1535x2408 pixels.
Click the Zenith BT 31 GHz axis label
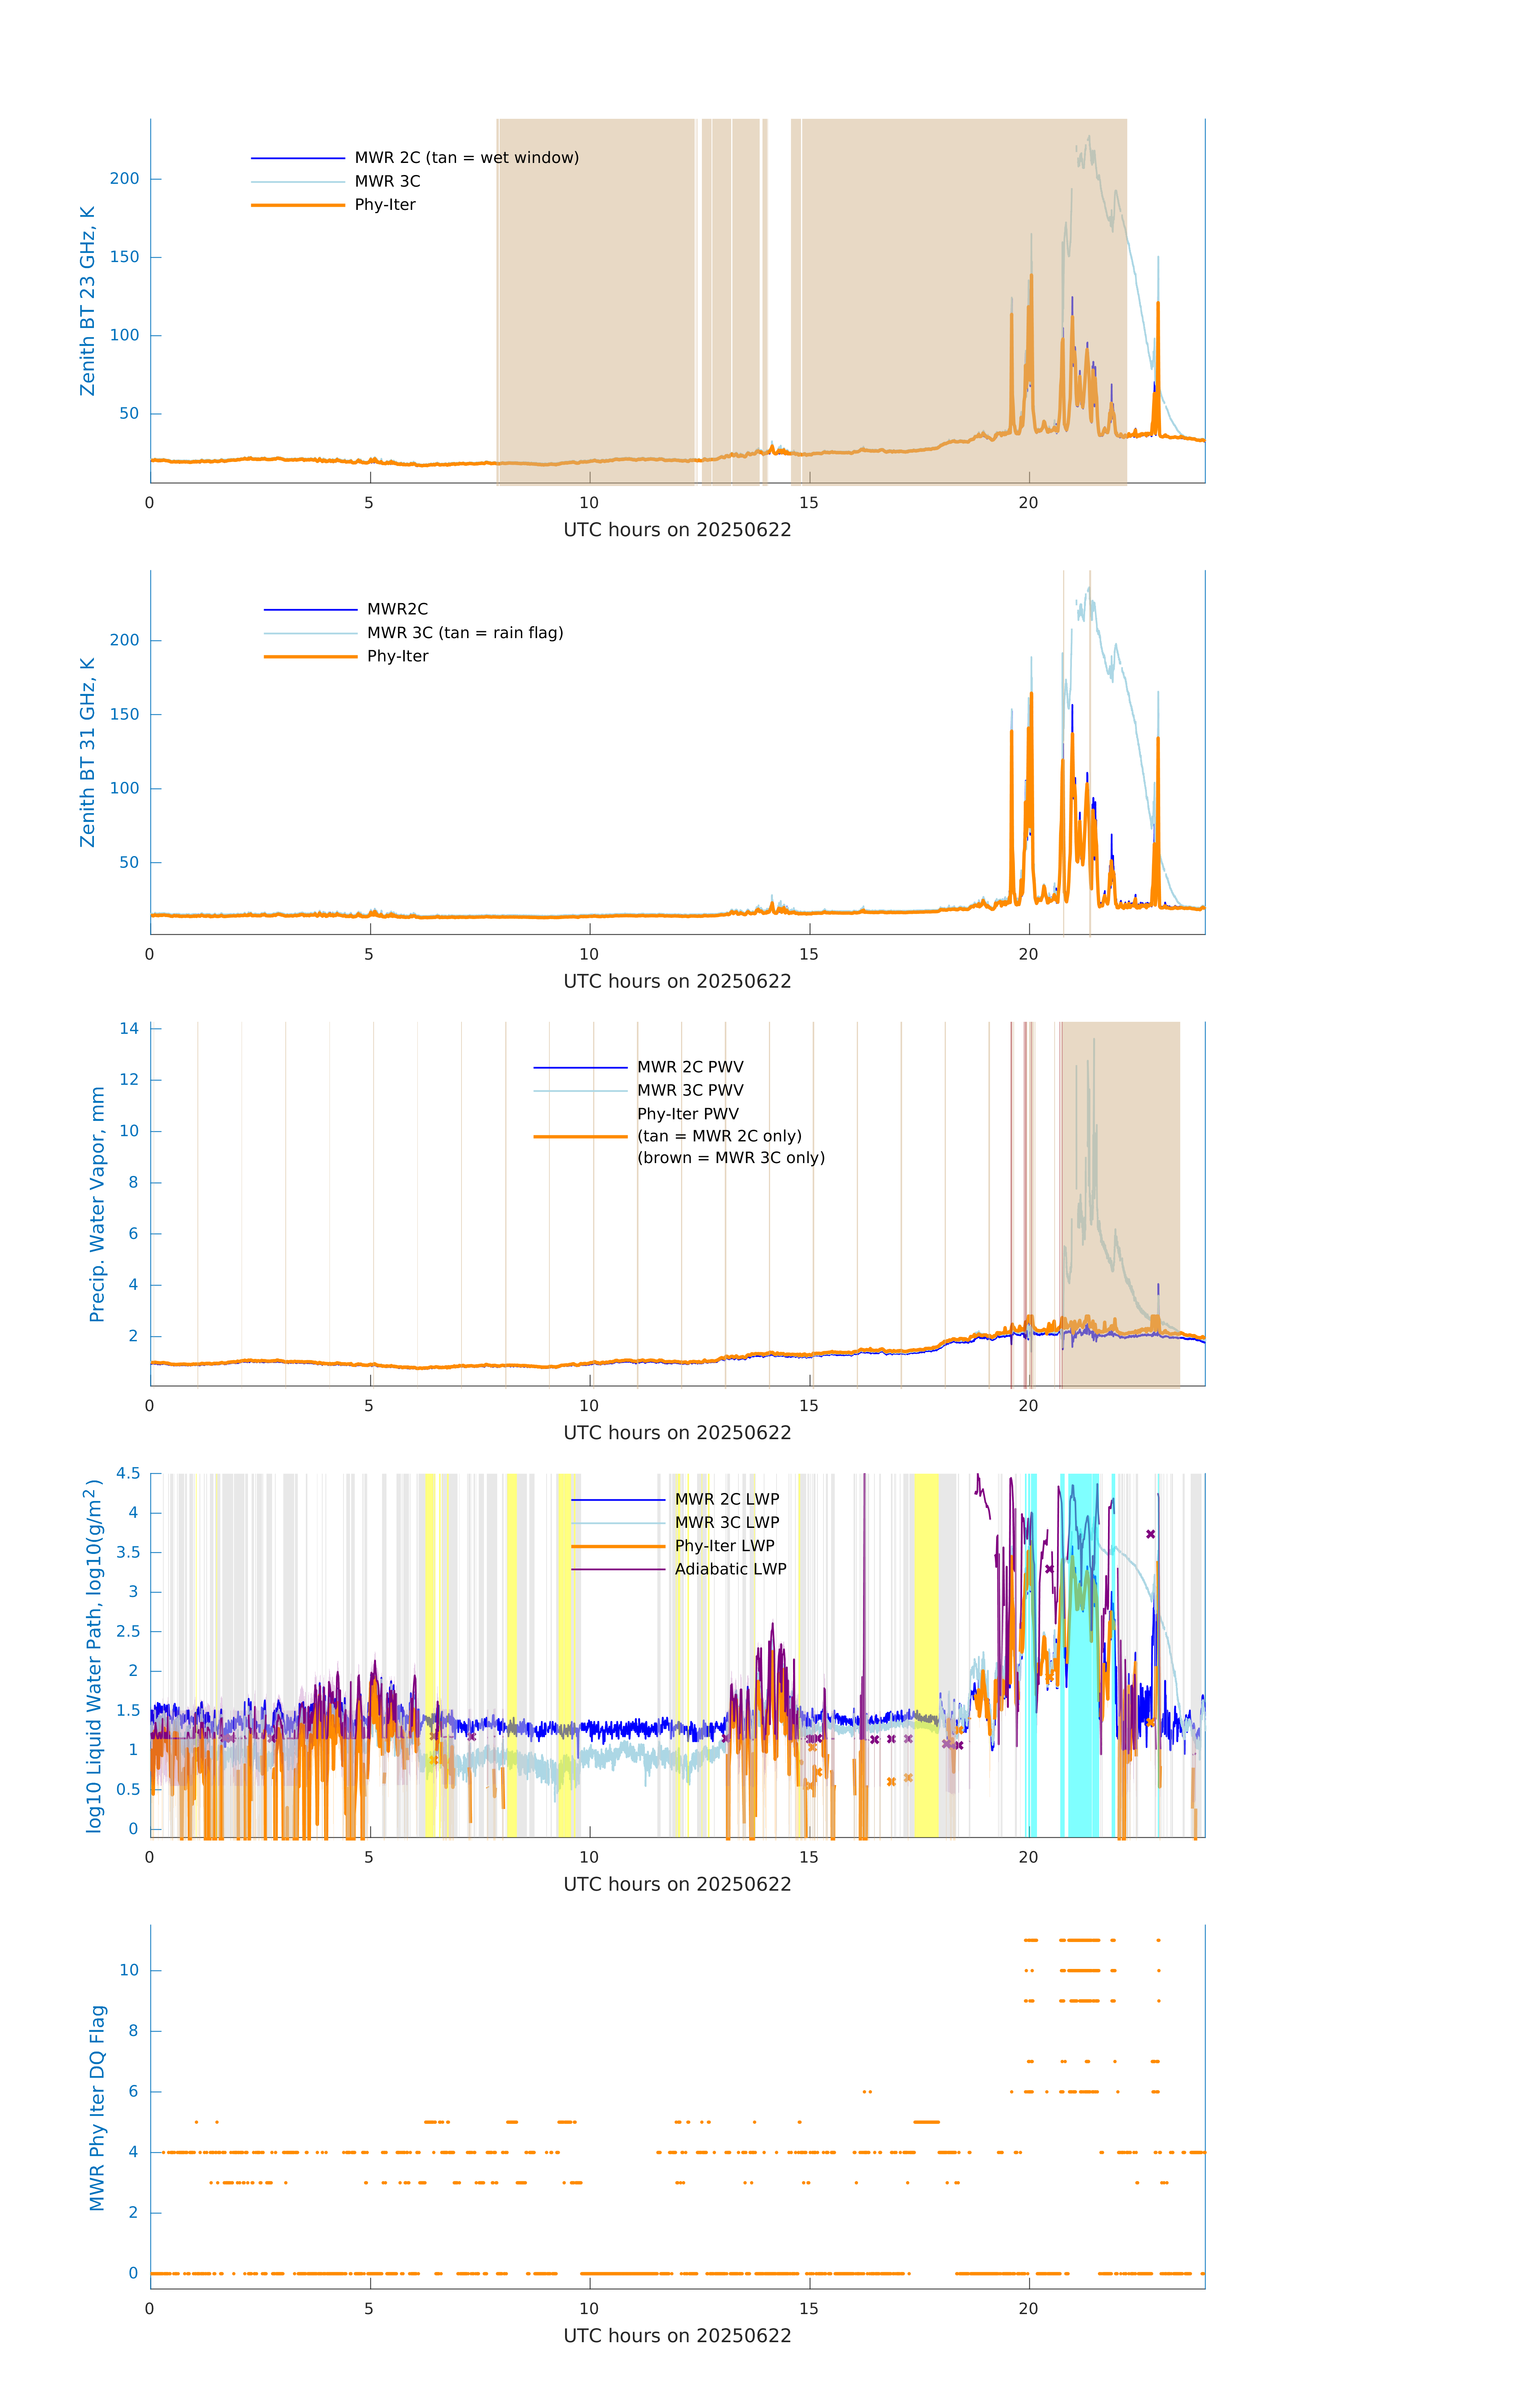click(87, 752)
